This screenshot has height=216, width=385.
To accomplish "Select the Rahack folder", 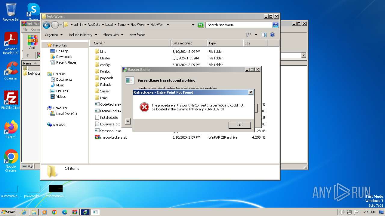I will point(106,85).
